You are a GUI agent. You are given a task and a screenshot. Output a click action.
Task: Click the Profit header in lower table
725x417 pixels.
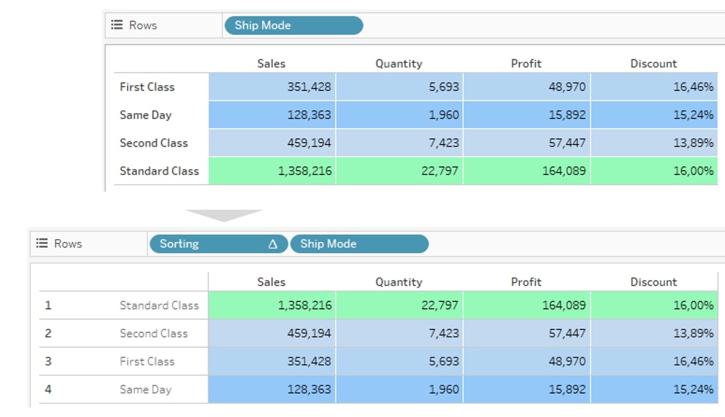coord(526,282)
